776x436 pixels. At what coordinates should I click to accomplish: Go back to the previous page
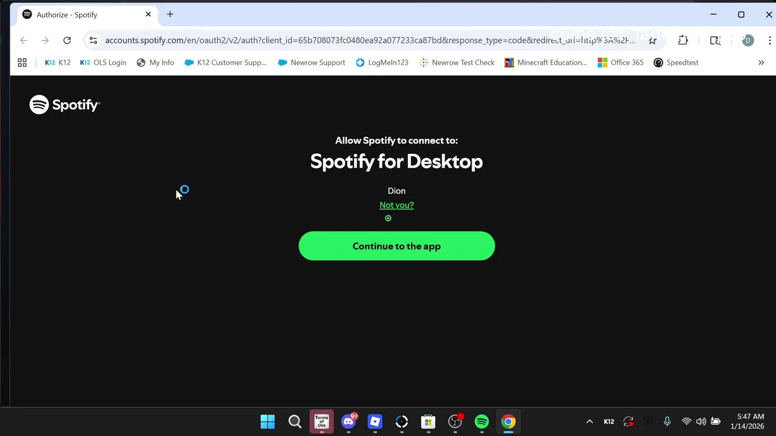pyautogui.click(x=24, y=41)
